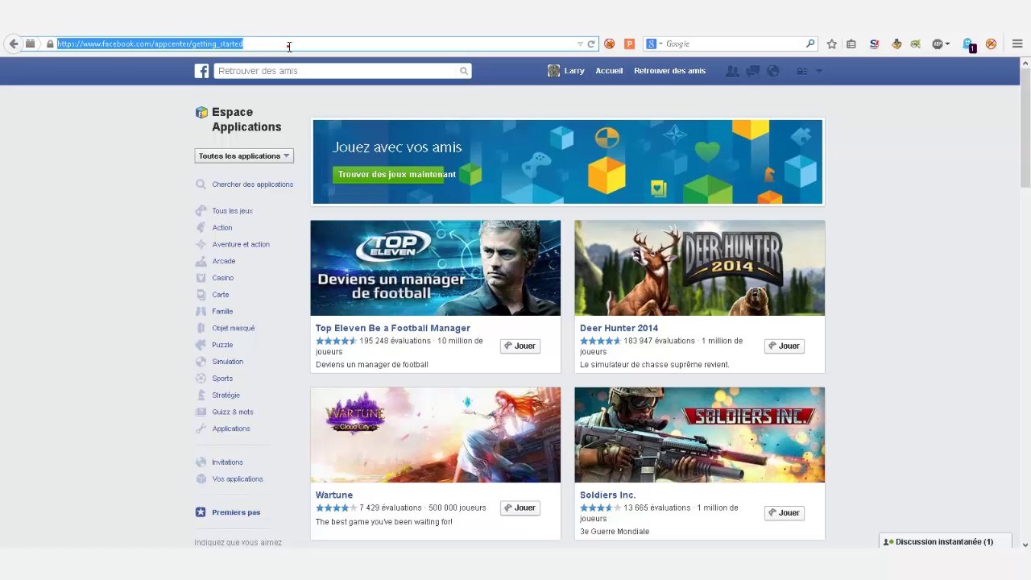1031x580 pixels.
Task: Open the address bar history dropdown arrow
Action: point(580,44)
